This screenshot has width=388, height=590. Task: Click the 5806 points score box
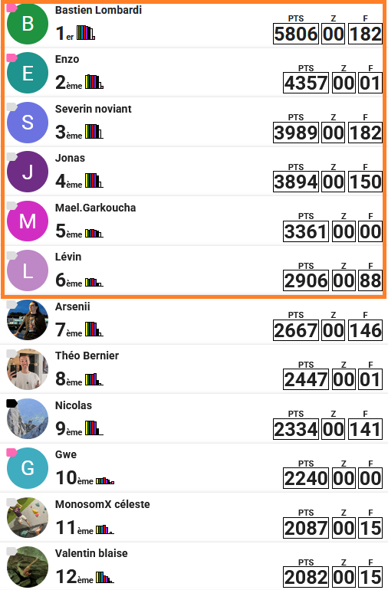point(296,34)
